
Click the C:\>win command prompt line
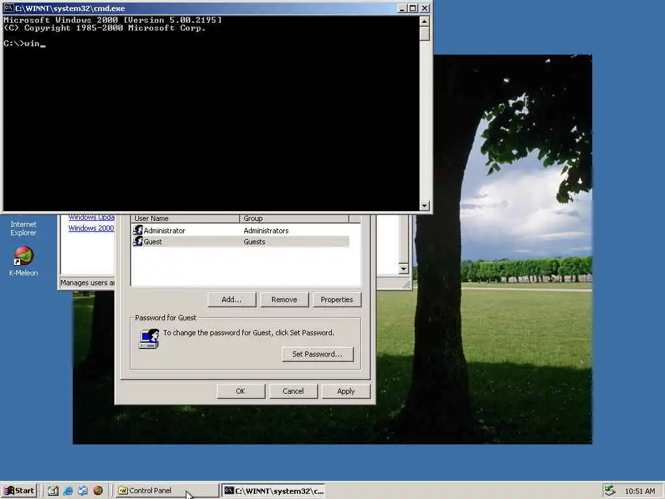coord(24,44)
